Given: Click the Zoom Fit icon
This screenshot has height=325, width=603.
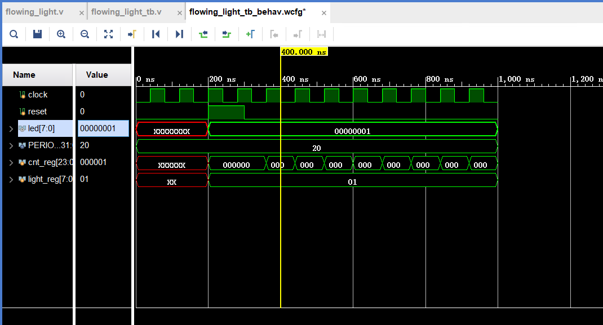Looking at the screenshot, I should [108, 34].
